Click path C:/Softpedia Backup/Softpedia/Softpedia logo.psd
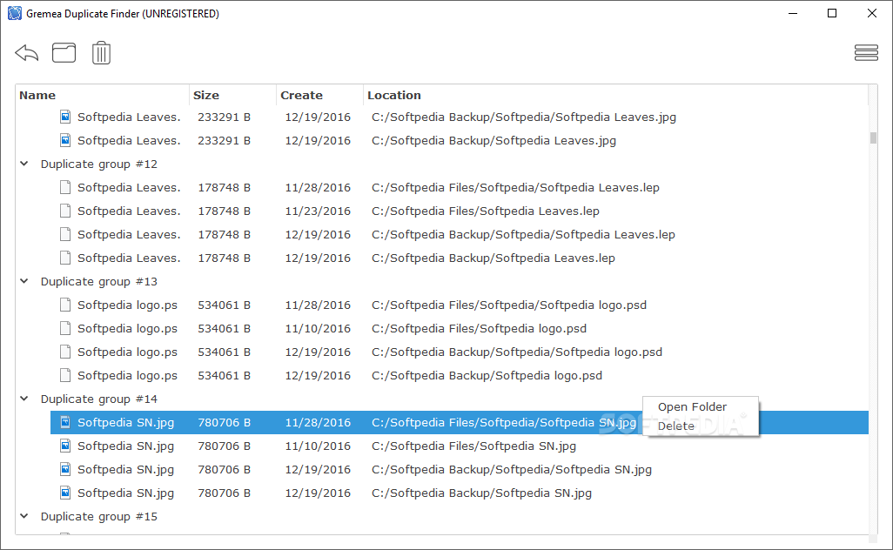Screen dimensions: 893x550 point(517,352)
